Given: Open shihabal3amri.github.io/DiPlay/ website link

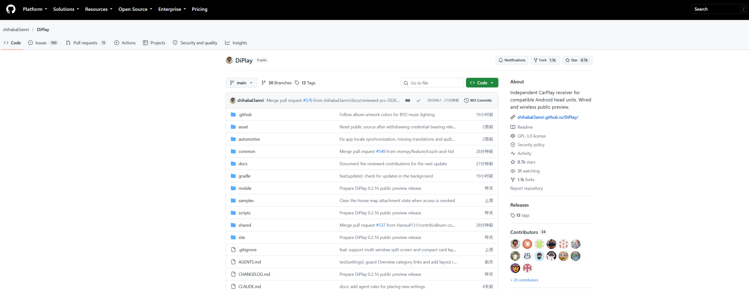Looking at the screenshot, I should [548, 117].
